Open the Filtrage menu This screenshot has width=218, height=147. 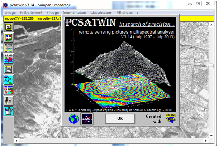(53, 12)
